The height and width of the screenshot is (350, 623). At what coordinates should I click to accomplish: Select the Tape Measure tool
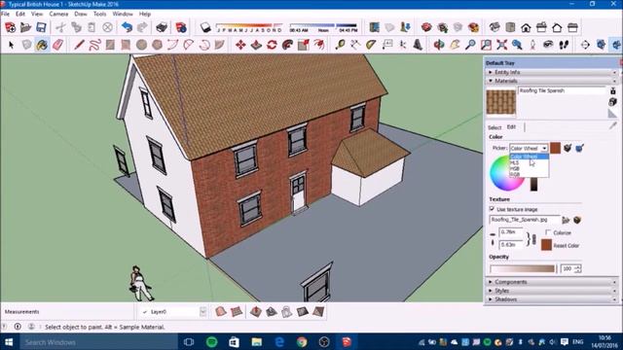340,45
